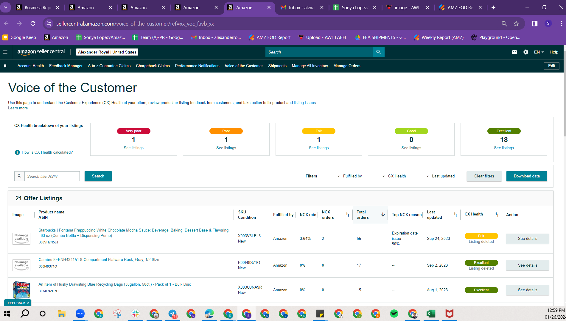Open Slack from the taskbar

pos(136,314)
